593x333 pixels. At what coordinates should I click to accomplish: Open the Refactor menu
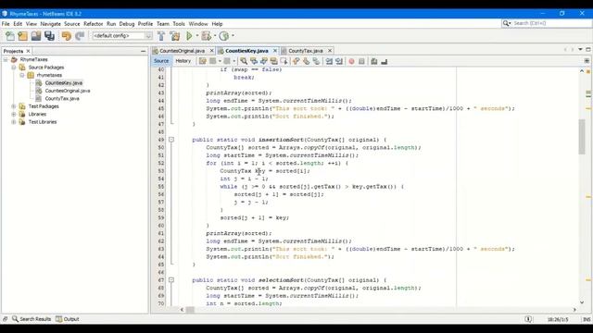point(93,24)
